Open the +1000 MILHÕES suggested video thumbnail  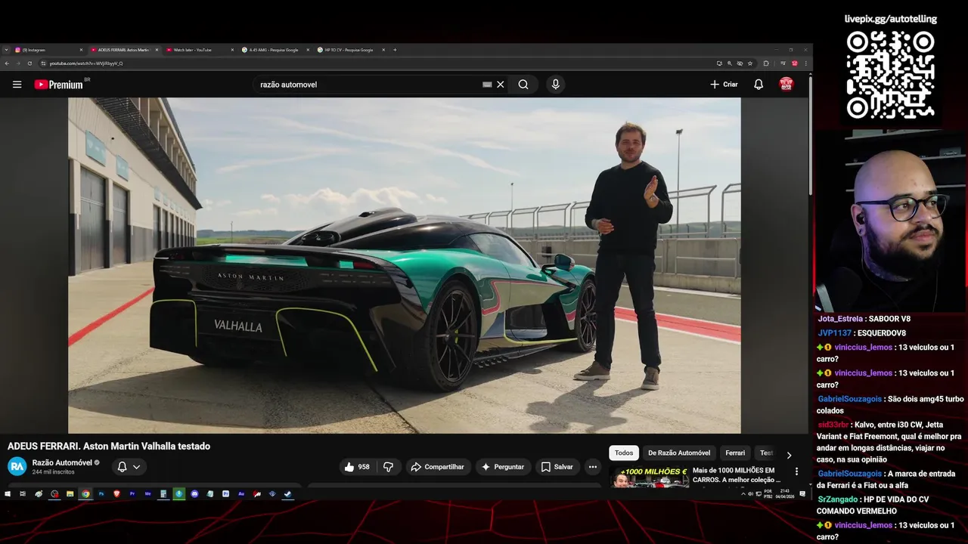point(649,477)
